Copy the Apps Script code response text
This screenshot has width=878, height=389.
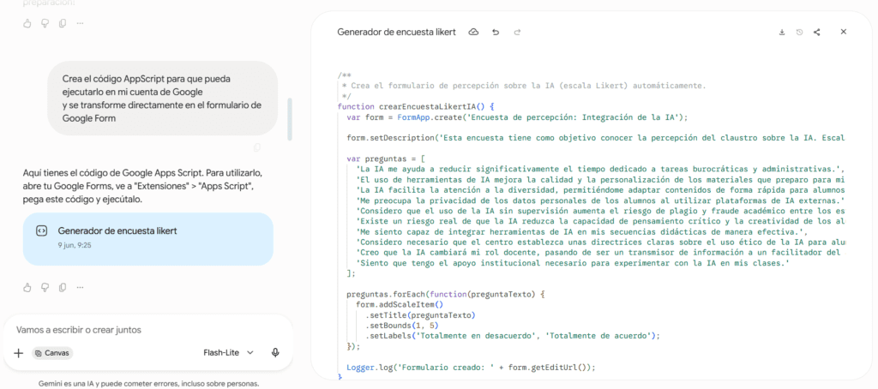tap(63, 287)
